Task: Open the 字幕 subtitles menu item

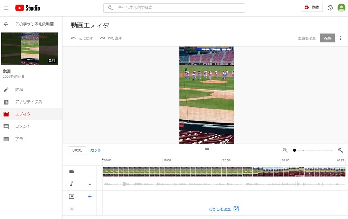Action: [x=19, y=138]
